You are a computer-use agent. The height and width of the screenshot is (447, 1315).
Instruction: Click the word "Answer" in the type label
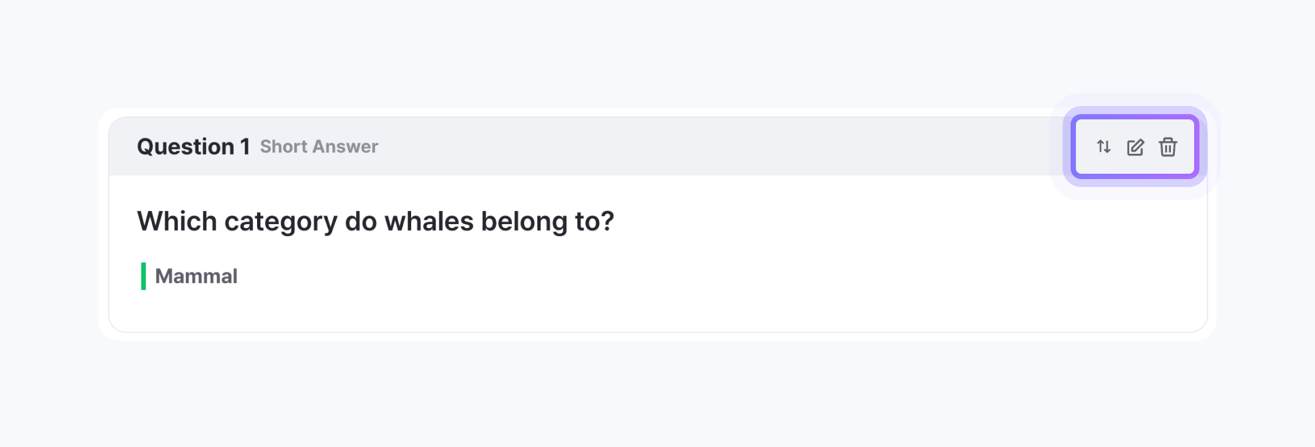(345, 147)
